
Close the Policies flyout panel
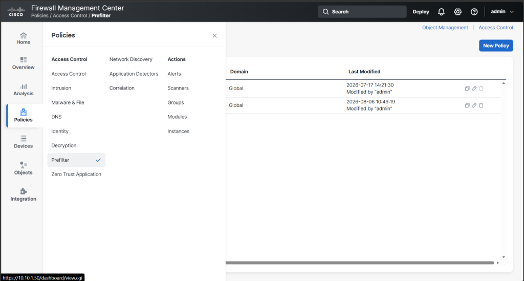click(214, 35)
